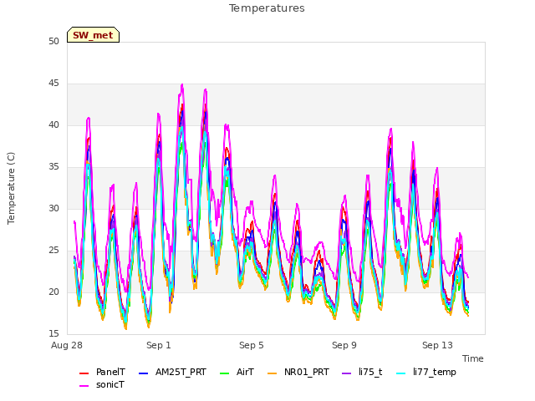Click the Sep 1 x-axis label

[x=159, y=345]
